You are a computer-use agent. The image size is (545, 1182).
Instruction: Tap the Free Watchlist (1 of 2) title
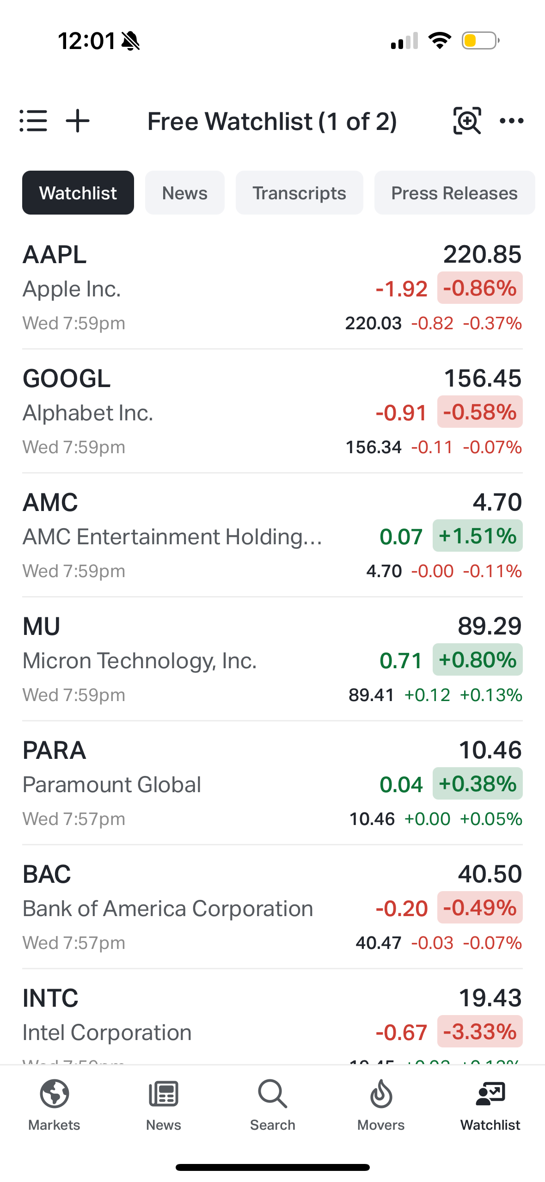(272, 122)
